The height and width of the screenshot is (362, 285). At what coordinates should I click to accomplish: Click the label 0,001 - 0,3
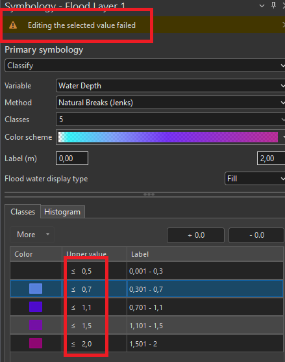[x=146, y=271]
